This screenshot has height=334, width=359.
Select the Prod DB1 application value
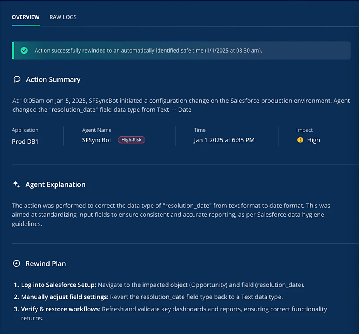(x=25, y=141)
